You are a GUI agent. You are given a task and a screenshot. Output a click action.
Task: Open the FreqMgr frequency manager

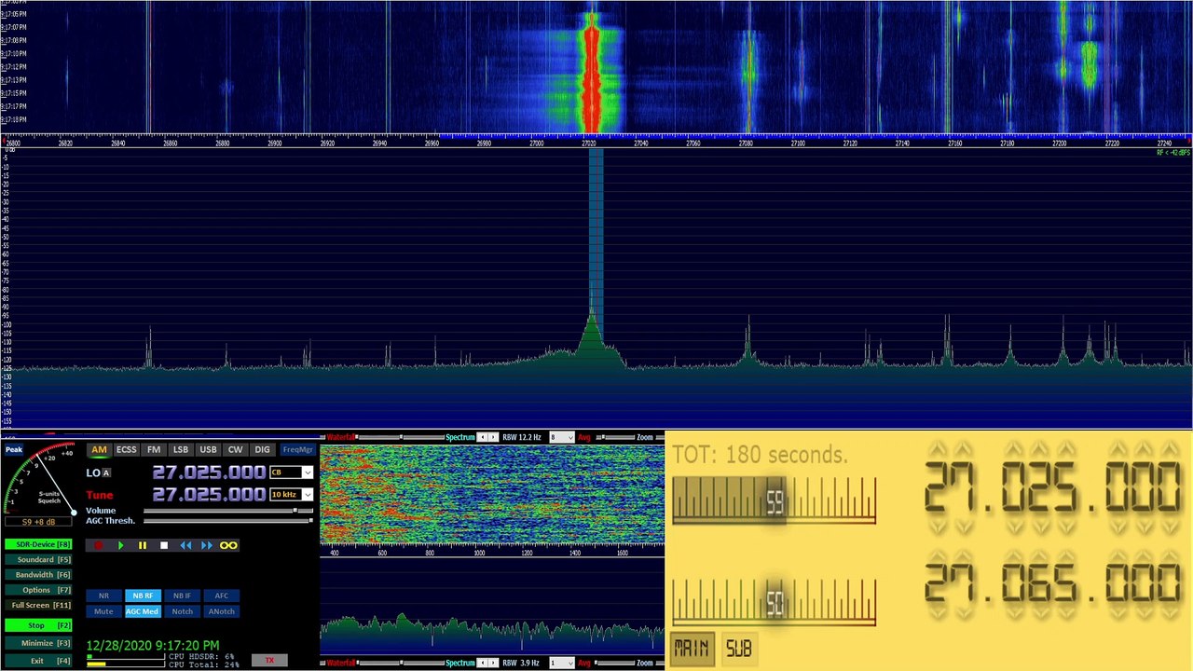coord(297,450)
